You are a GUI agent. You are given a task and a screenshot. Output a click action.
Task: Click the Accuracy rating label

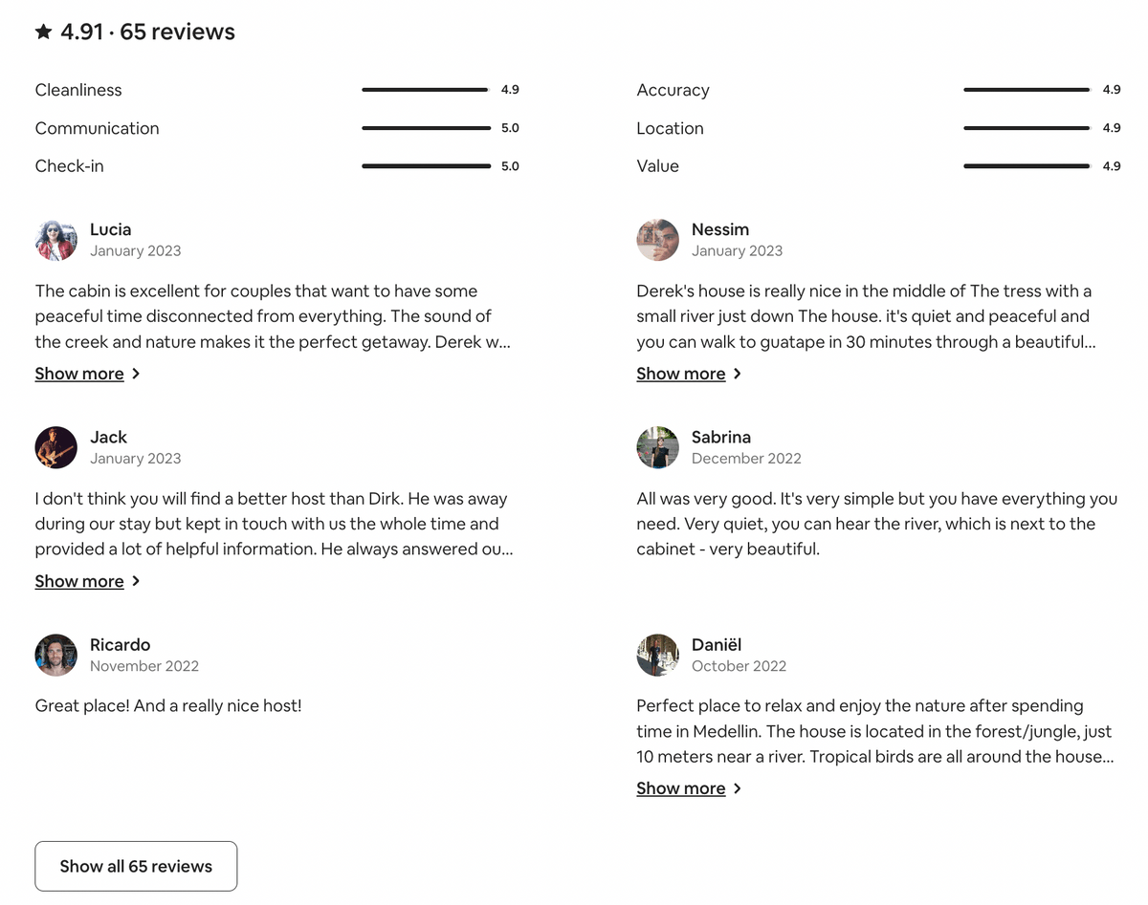[673, 90]
